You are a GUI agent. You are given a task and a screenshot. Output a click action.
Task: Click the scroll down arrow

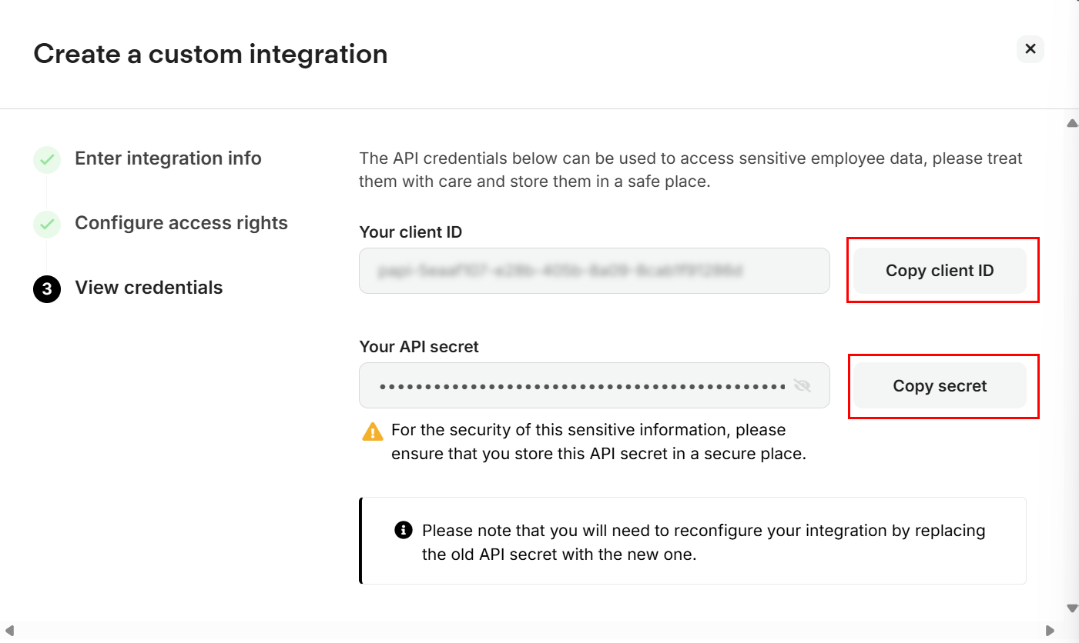click(1071, 608)
